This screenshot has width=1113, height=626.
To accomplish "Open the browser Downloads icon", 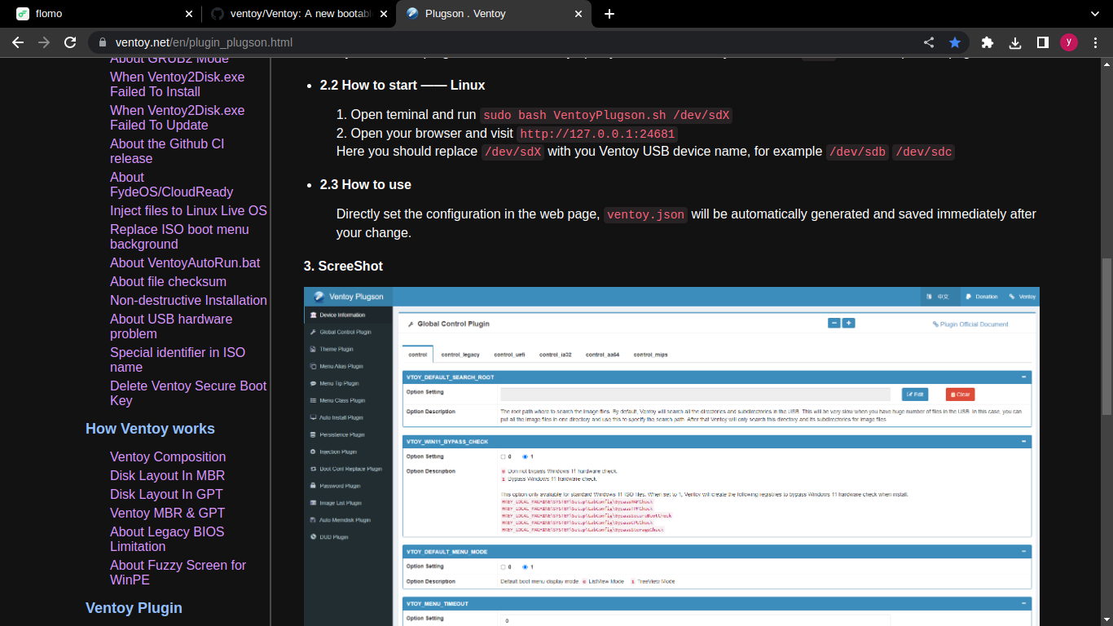I will coord(1015,42).
